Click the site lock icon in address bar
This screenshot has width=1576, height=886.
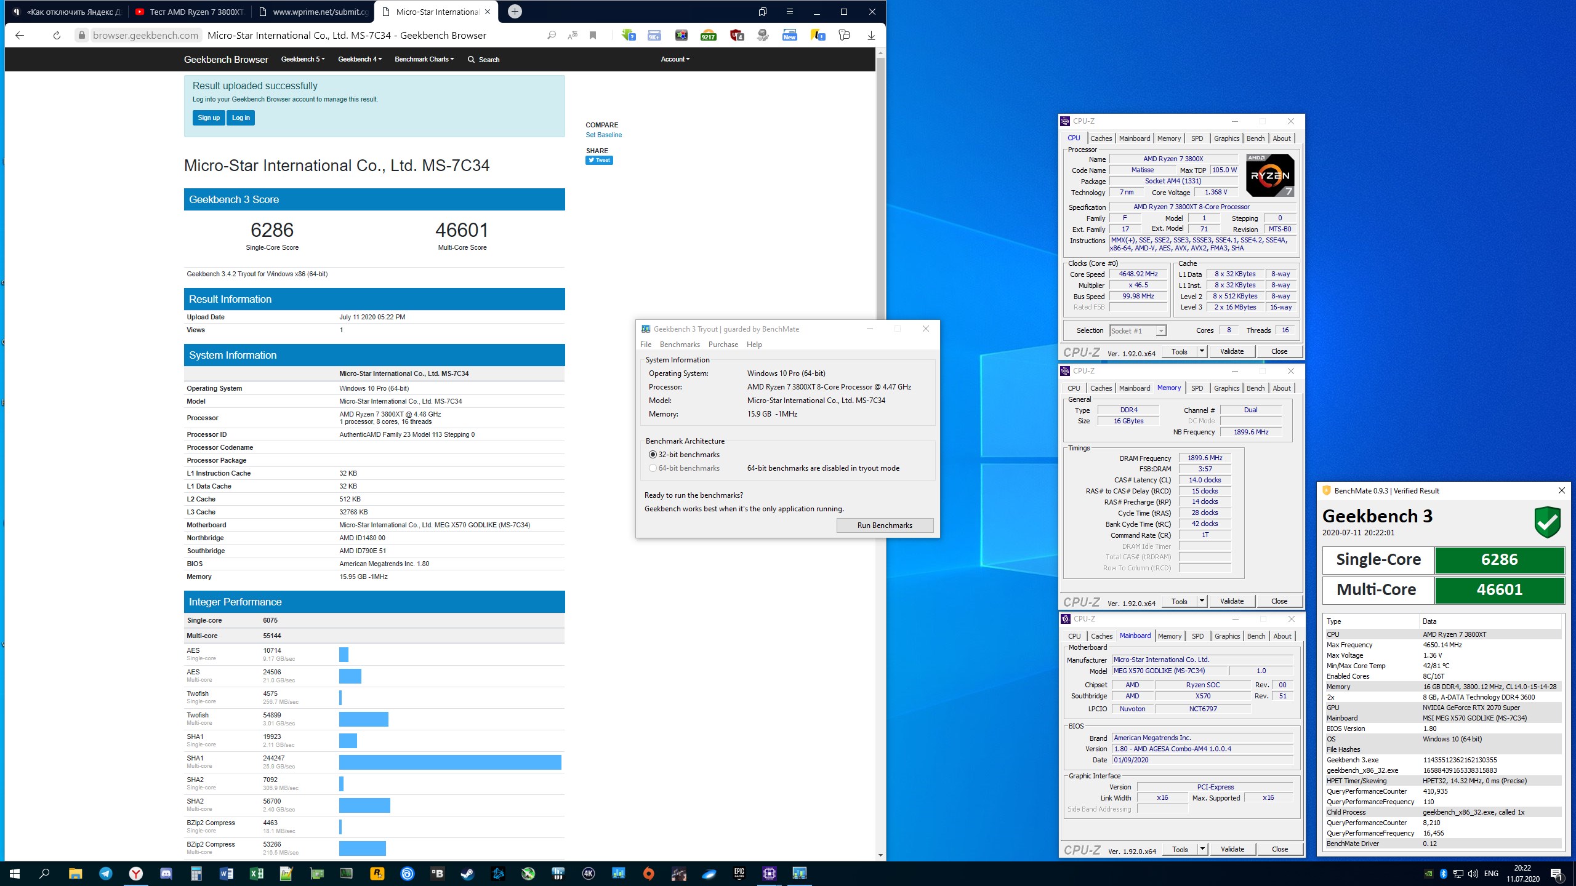click(81, 36)
